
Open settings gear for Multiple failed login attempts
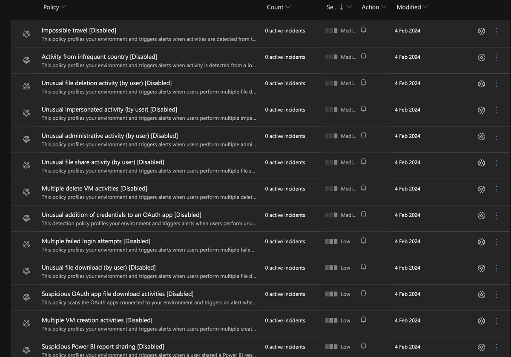pyautogui.click(x=482, y=242)
